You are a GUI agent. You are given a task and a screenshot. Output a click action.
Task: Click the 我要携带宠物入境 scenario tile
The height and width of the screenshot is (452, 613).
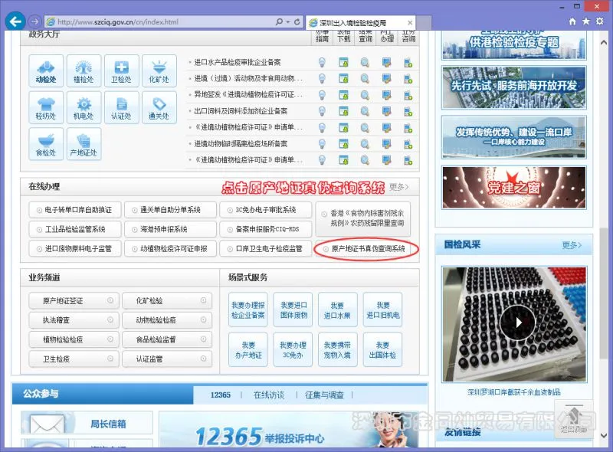(337, 349)
